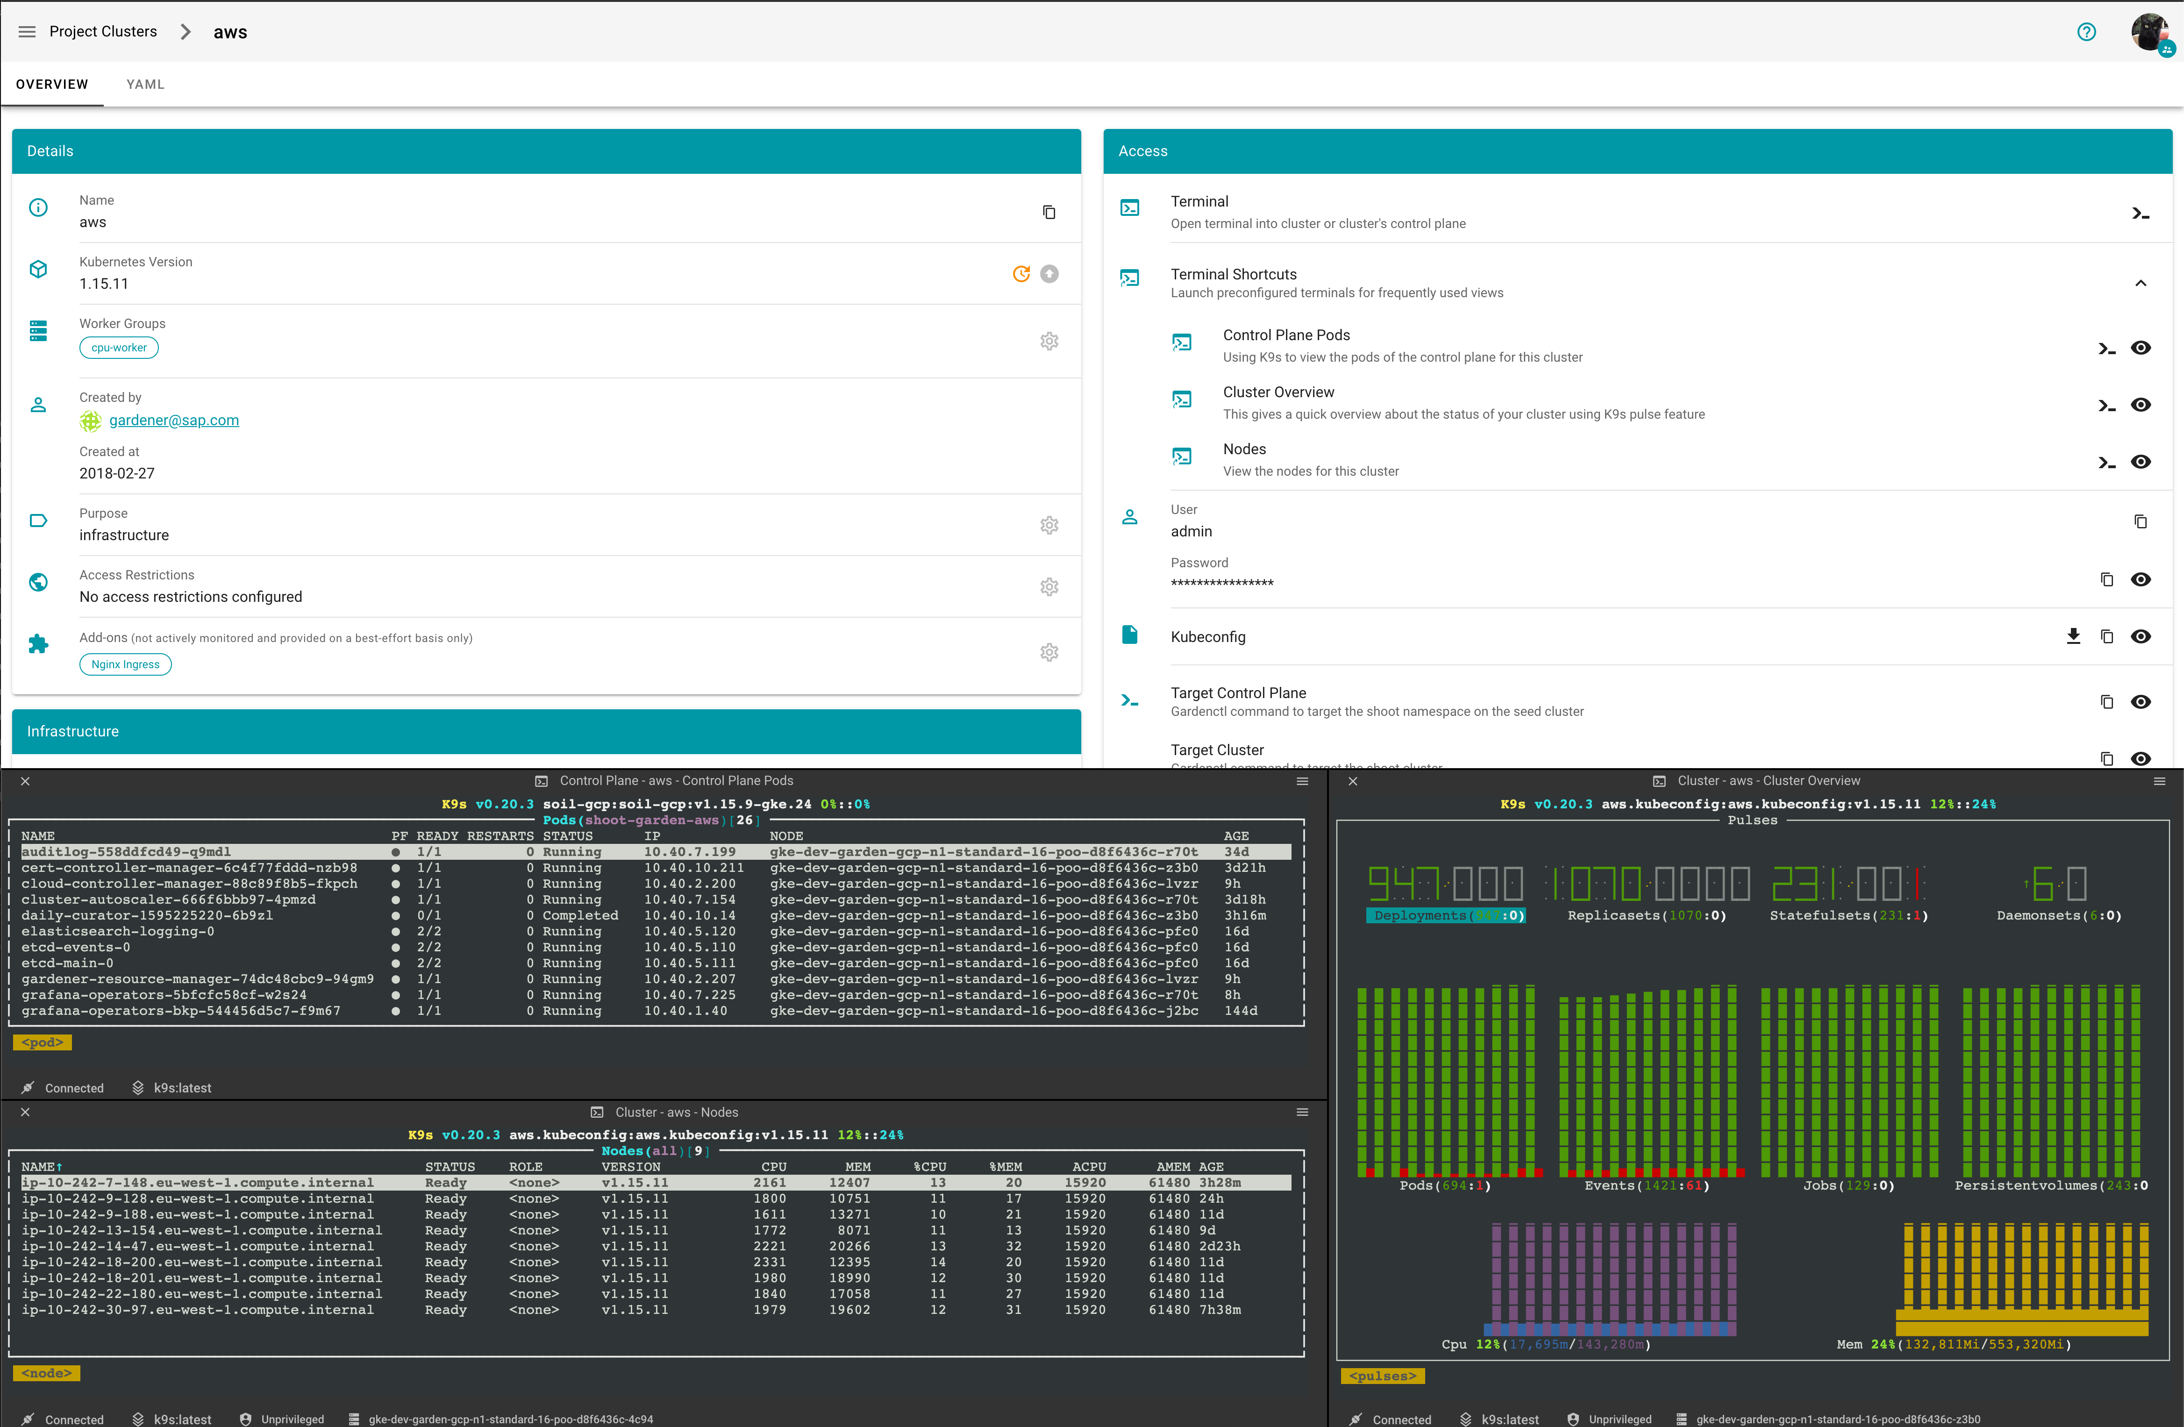Select the OVERVIEW tab

[52, 85]
